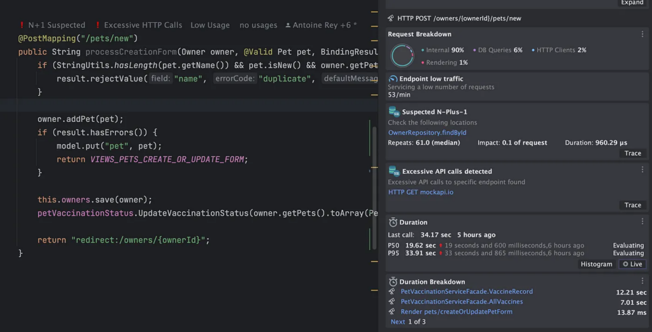
Task: Open the Duration card kebab menu
Action: 642,222
